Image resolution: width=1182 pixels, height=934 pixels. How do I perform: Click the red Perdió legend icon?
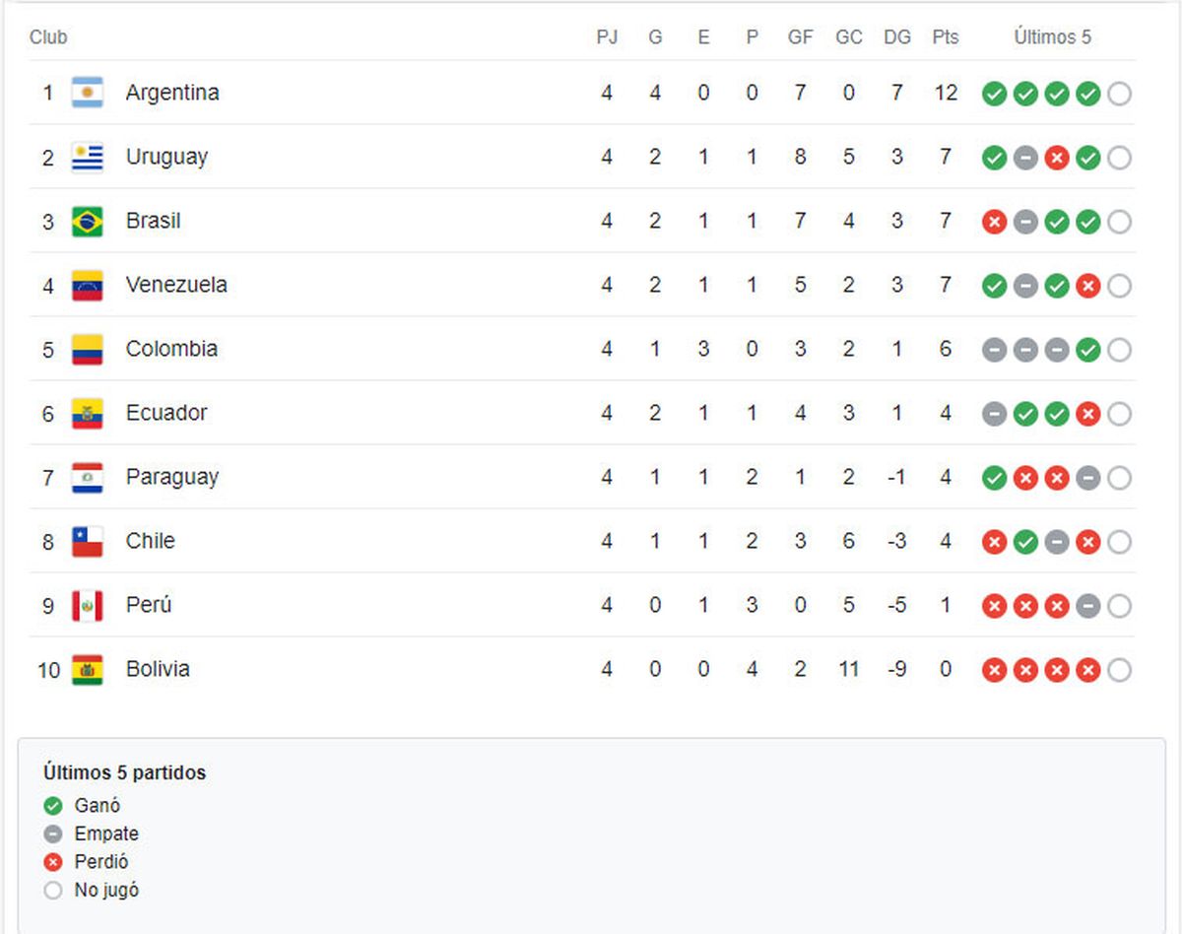point(53,863)
